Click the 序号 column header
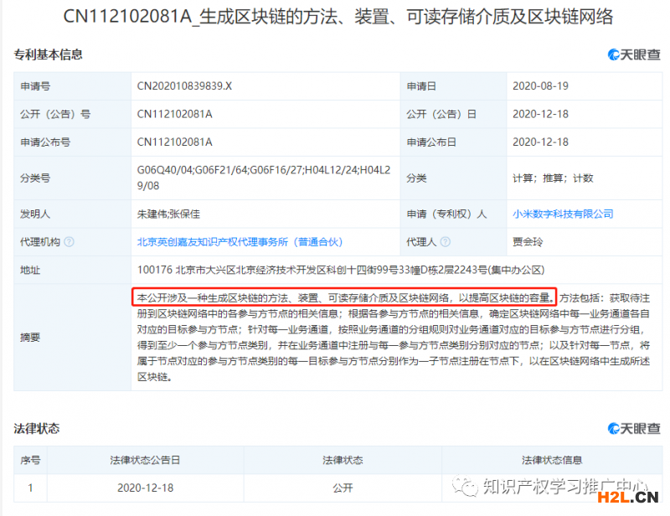Viewport: 670px width, 516px height. tap(30, 460)
